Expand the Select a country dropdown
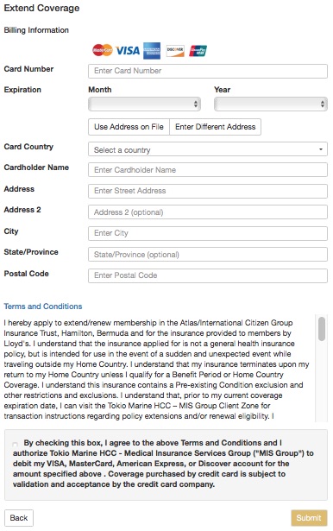The width and height of the screenshot is (333, 531). click(x=207, y=149)
